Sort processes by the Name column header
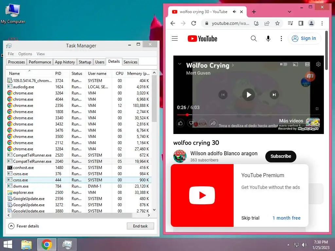335x251 pixels. (x=29, y=73)
